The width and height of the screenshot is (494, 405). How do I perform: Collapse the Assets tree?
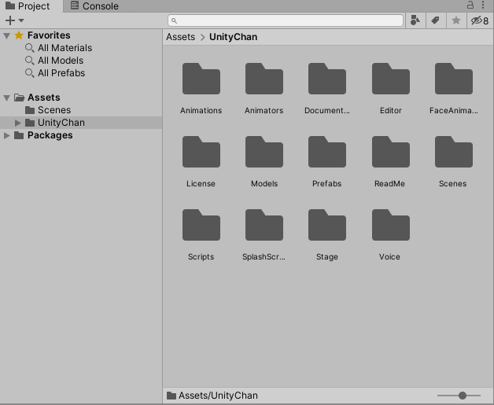[x=6, y=98]
